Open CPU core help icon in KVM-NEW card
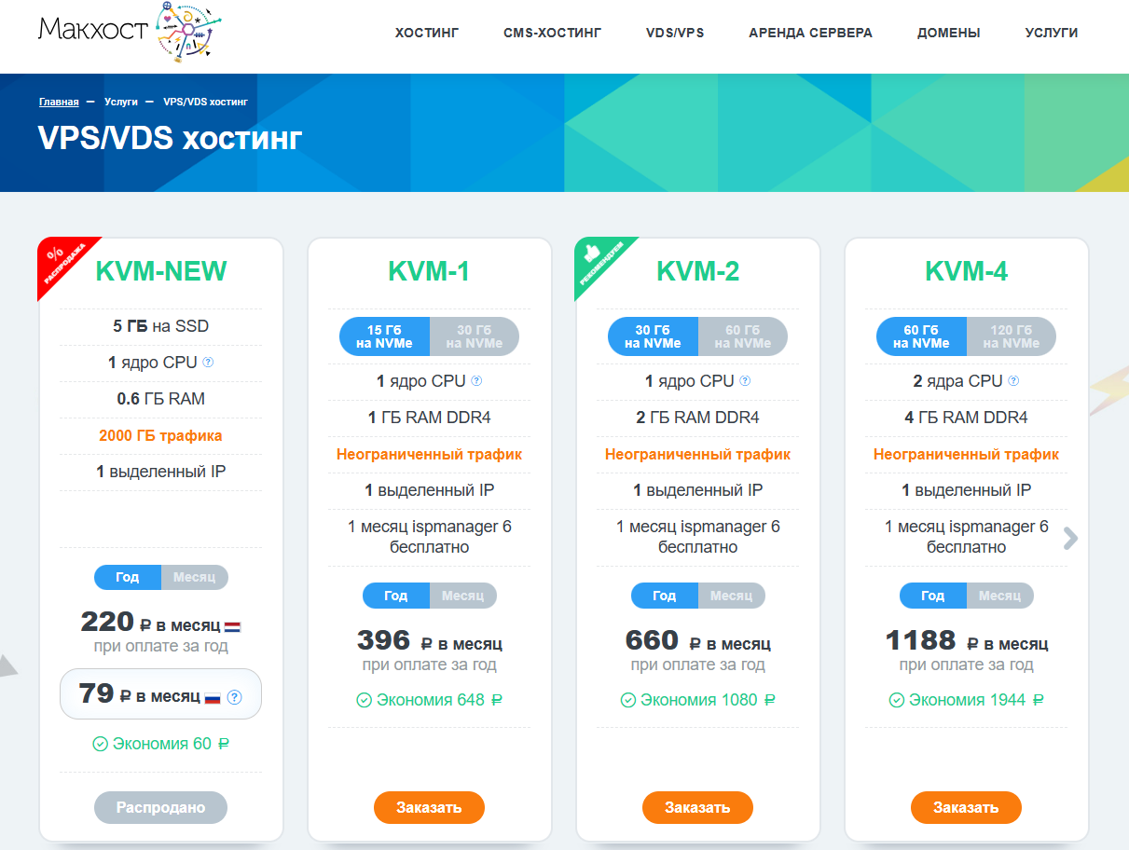 208,363
